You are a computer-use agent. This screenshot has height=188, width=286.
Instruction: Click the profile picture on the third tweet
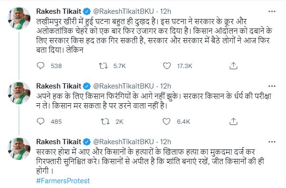pyautogui.click(x=19, y=148)
